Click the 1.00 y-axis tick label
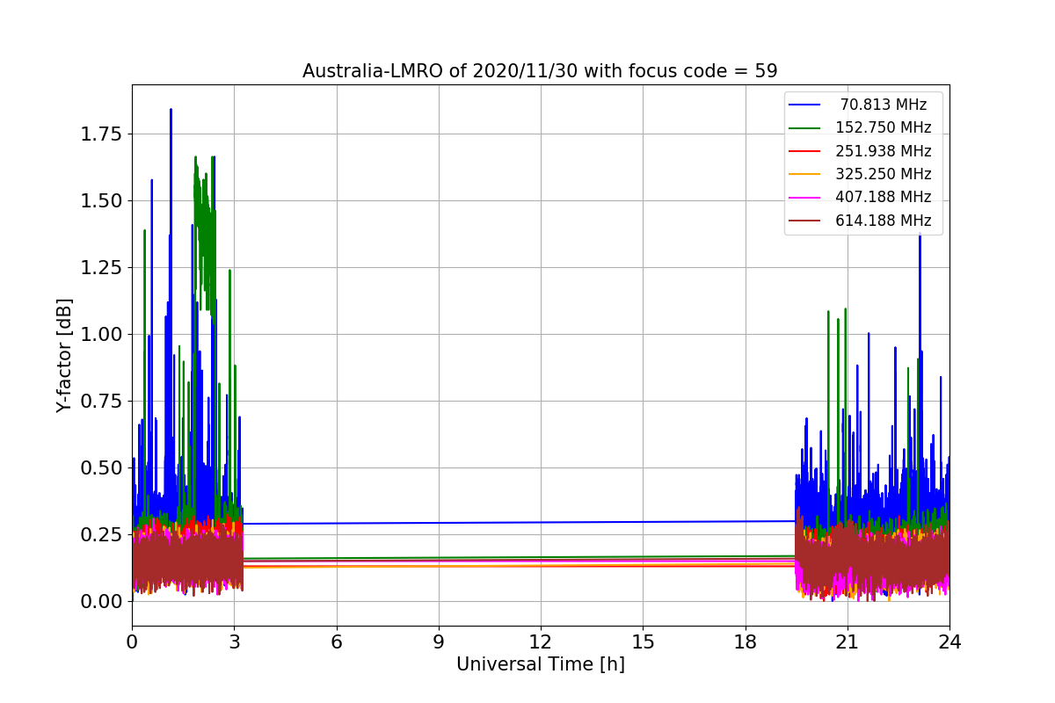The height and width of the screenshot is (703, 1055). point(103,334)
